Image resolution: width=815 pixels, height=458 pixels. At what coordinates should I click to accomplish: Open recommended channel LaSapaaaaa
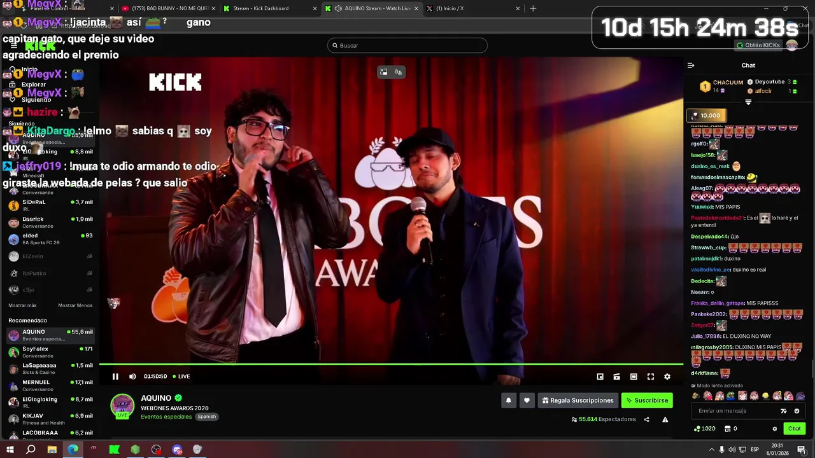pyautogui.click(x=50, y=368)
